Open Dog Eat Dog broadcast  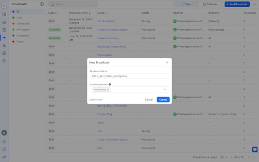point(104,114)
